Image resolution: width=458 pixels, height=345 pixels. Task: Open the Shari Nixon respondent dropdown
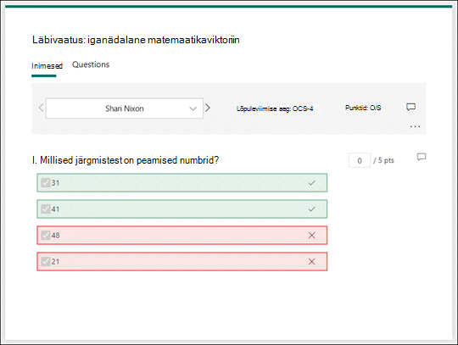point(125,109)
